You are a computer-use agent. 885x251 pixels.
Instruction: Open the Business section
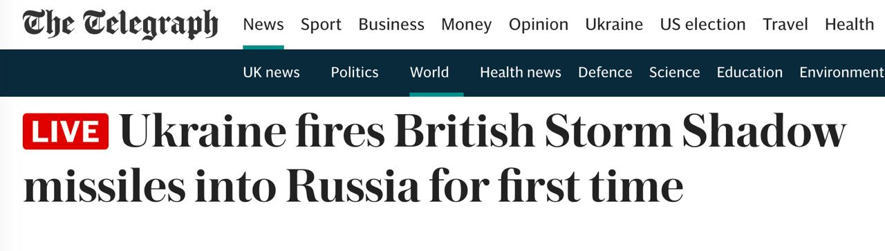(391, 24)
